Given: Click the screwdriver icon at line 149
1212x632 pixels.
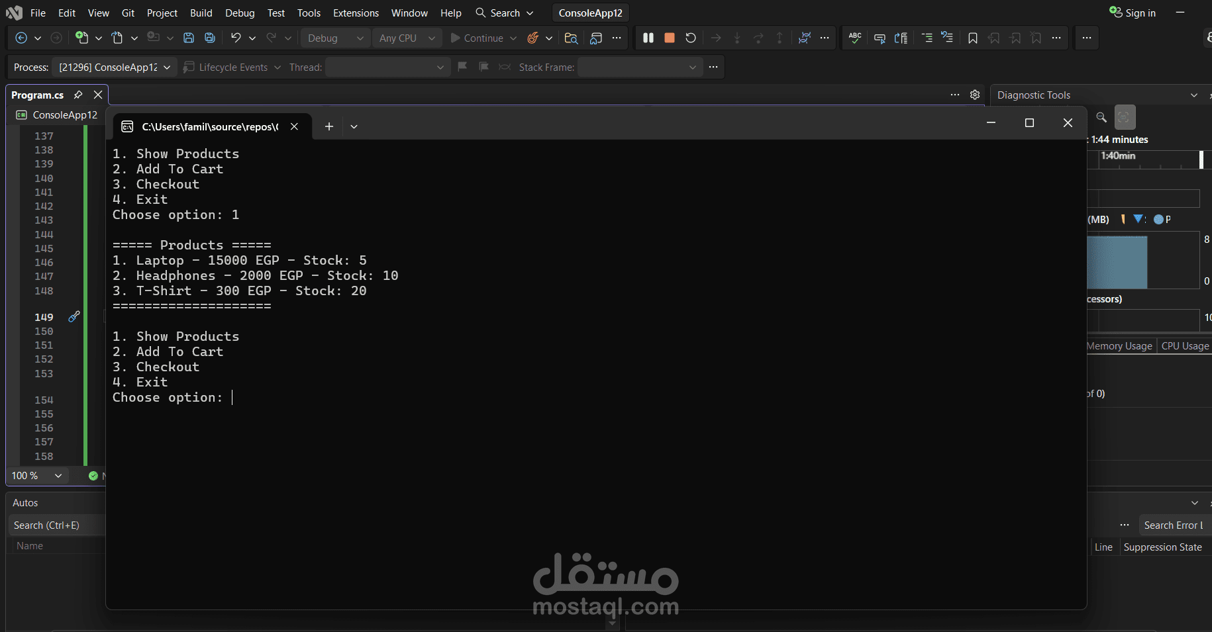Looking at the screenshot, I should click(74, 317).
